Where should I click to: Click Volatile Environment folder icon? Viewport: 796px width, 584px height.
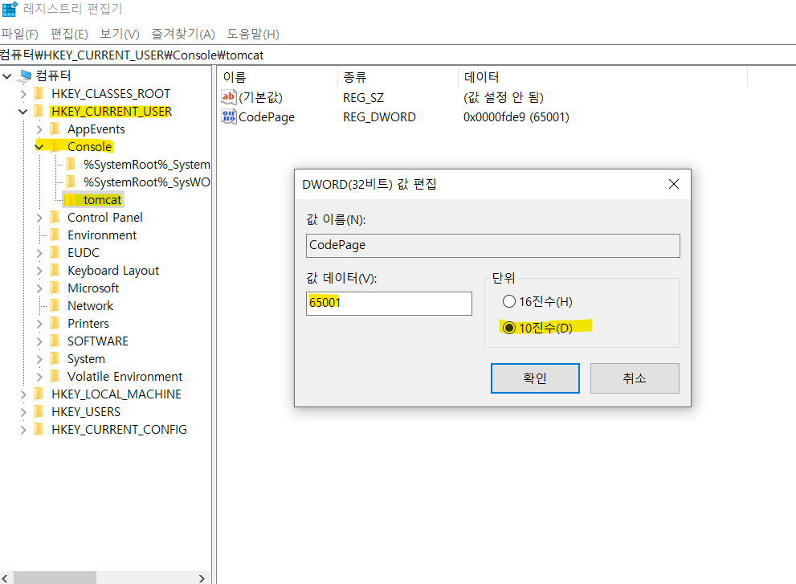pyautogui.click(x=55, y=376)
